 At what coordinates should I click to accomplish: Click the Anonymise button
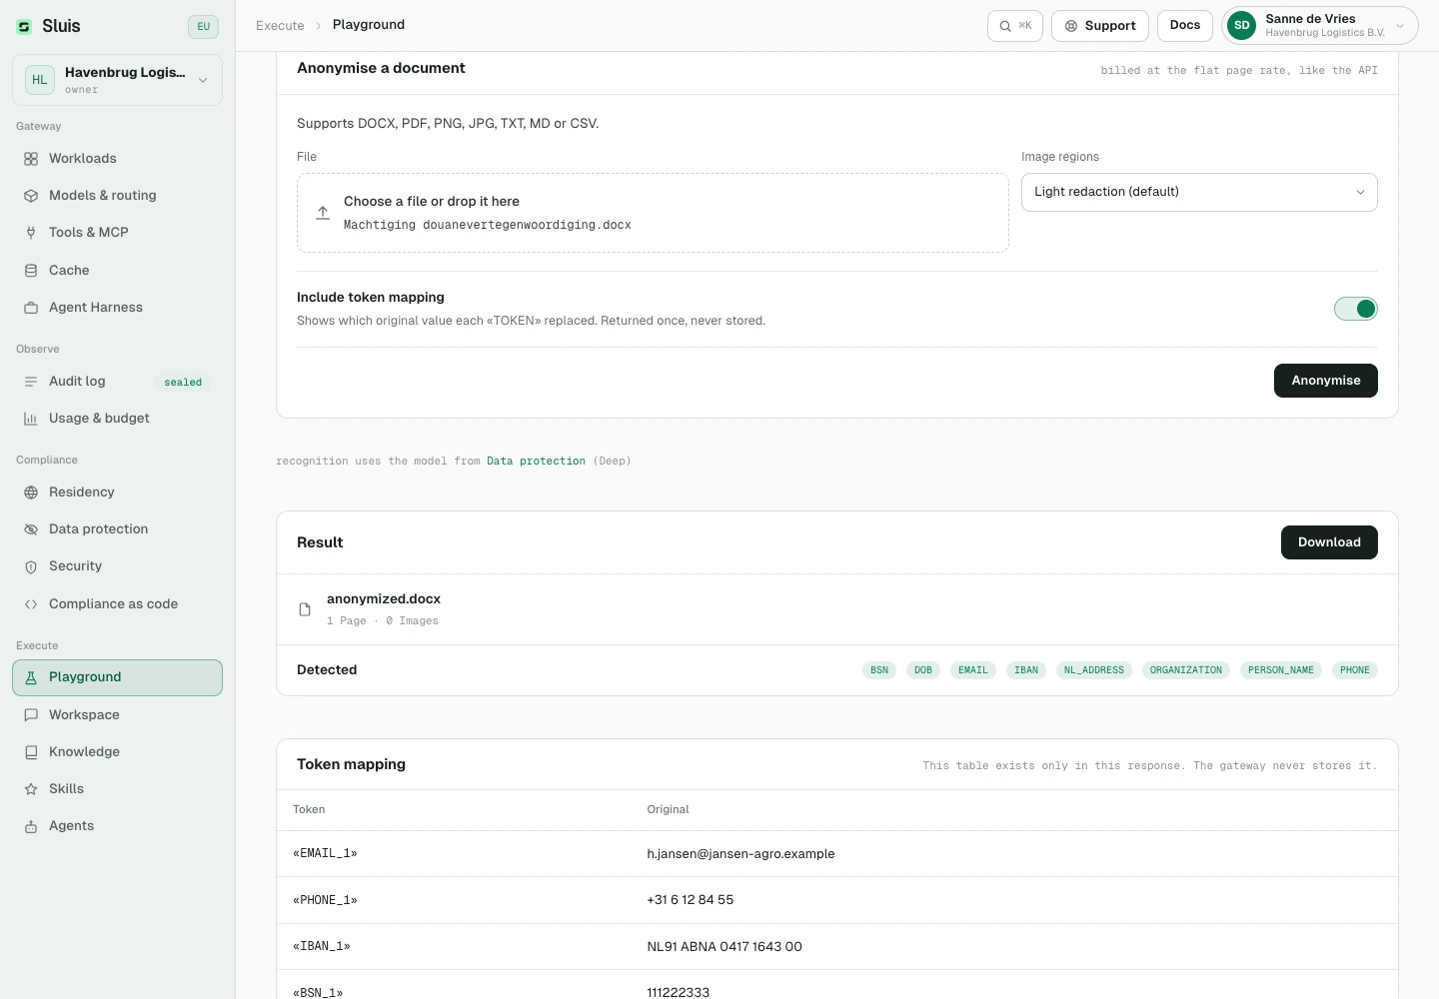[1326, 381]
